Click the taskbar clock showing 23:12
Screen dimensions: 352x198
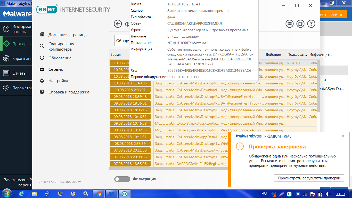coord(340,194)
